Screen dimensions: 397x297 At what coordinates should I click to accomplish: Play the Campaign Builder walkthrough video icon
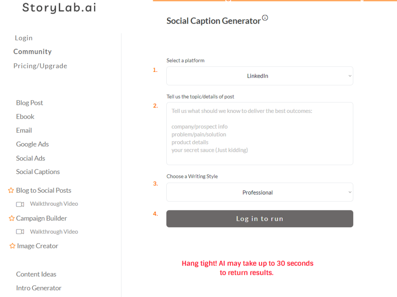20,231
